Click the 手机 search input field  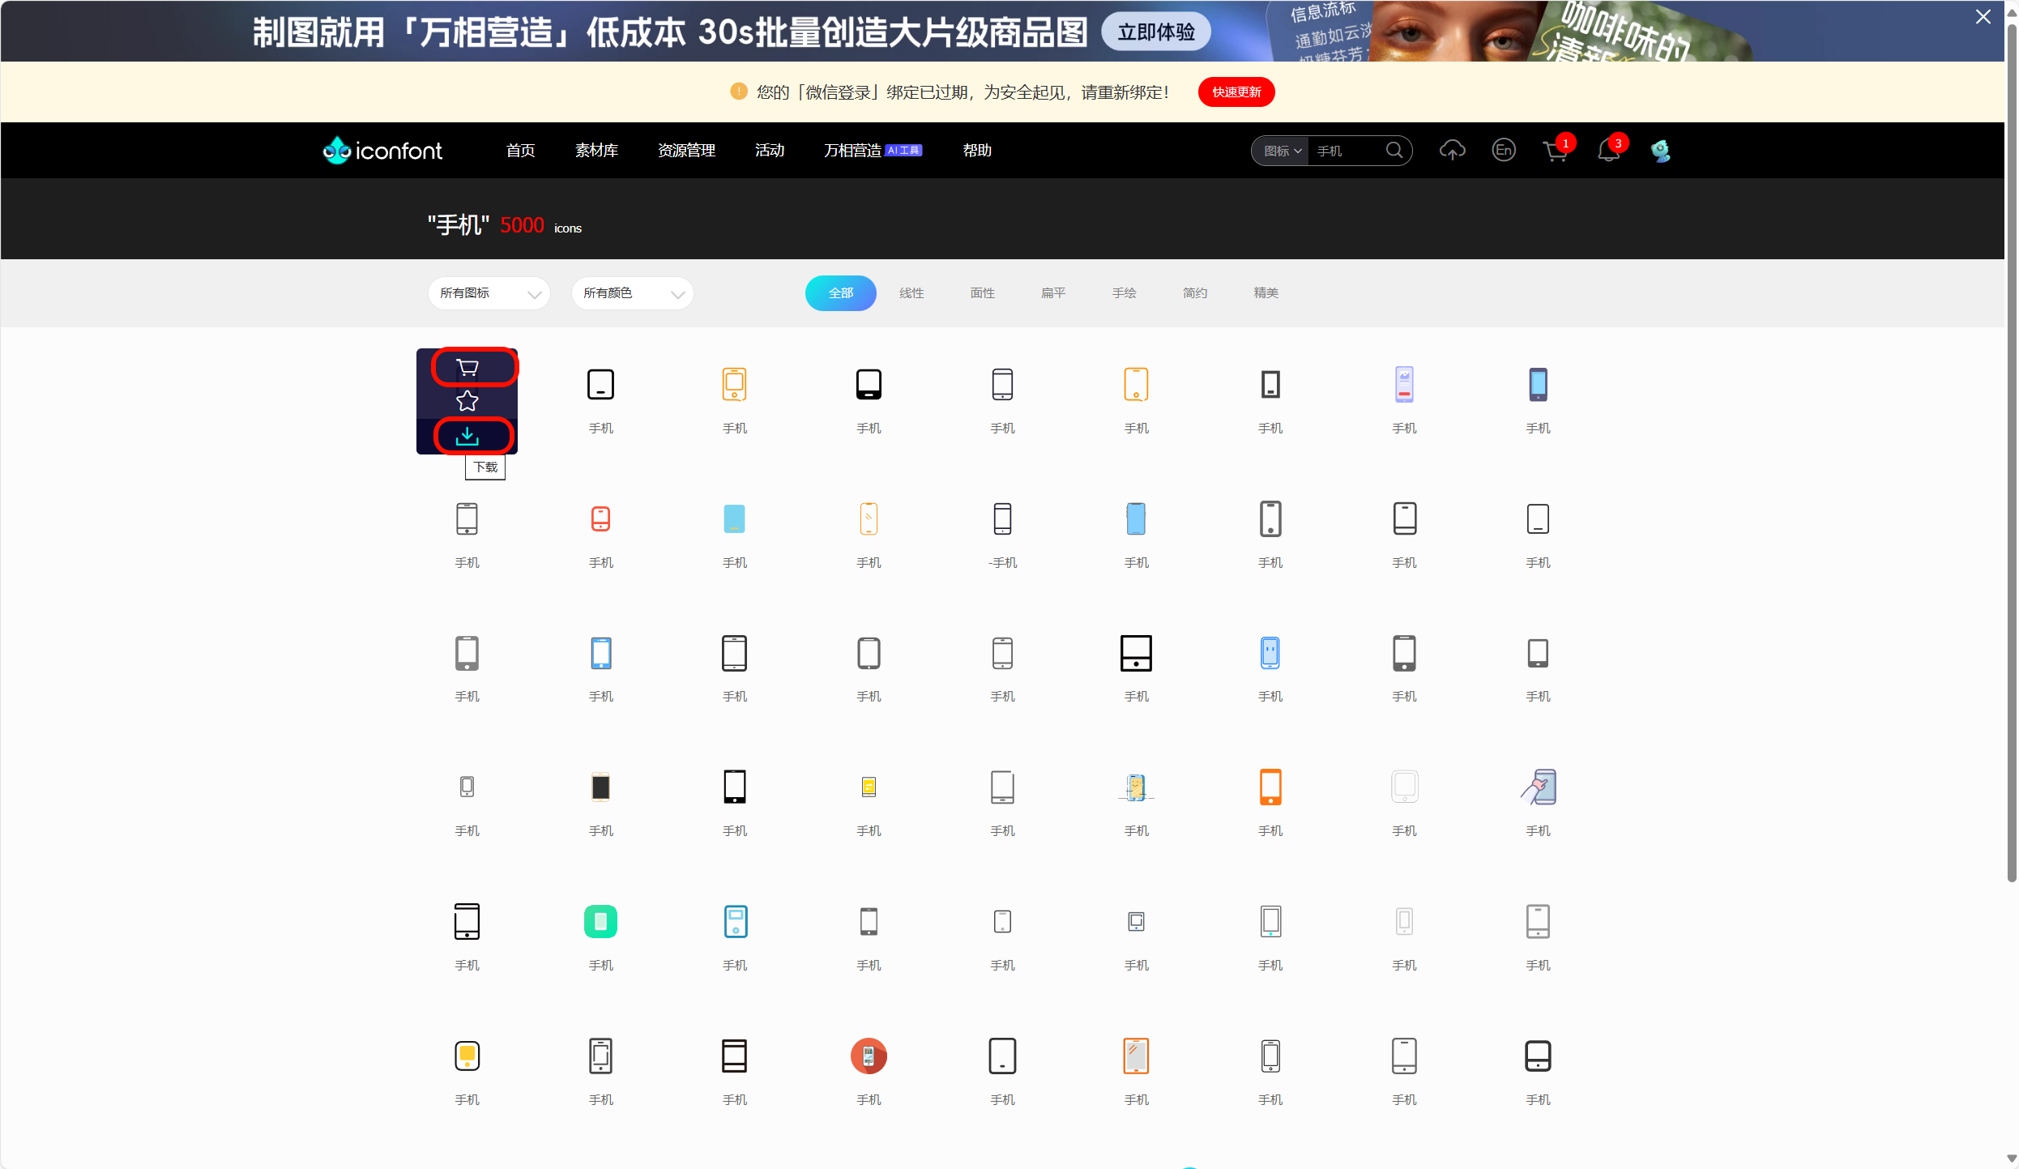coord(1345,150)
